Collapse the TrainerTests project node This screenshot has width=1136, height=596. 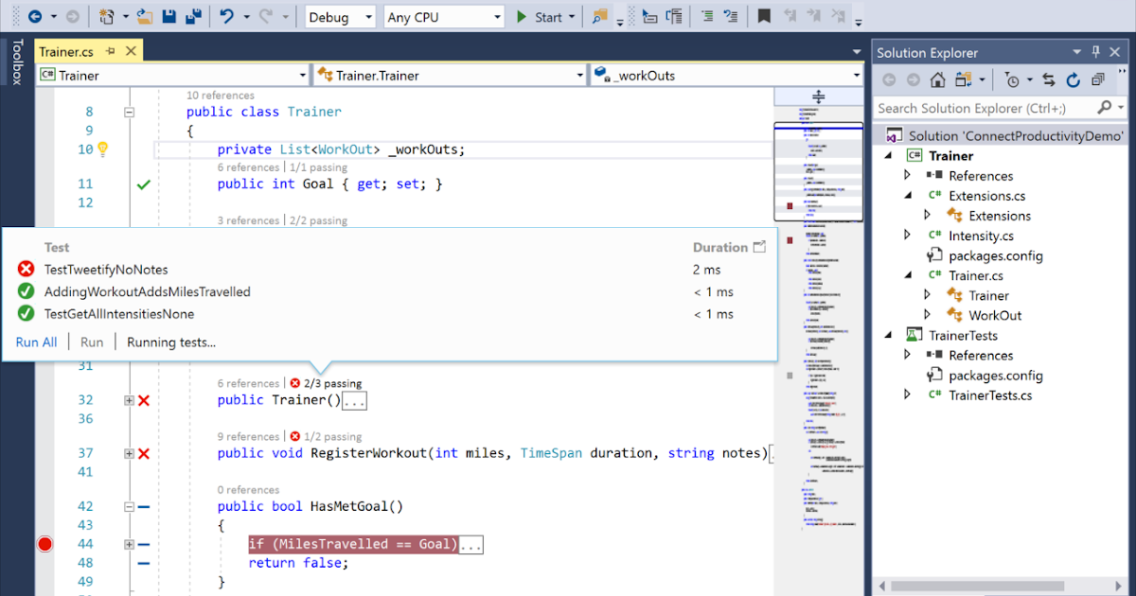(889, 335)
